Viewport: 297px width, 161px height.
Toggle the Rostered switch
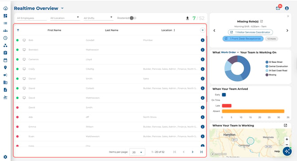133,18
